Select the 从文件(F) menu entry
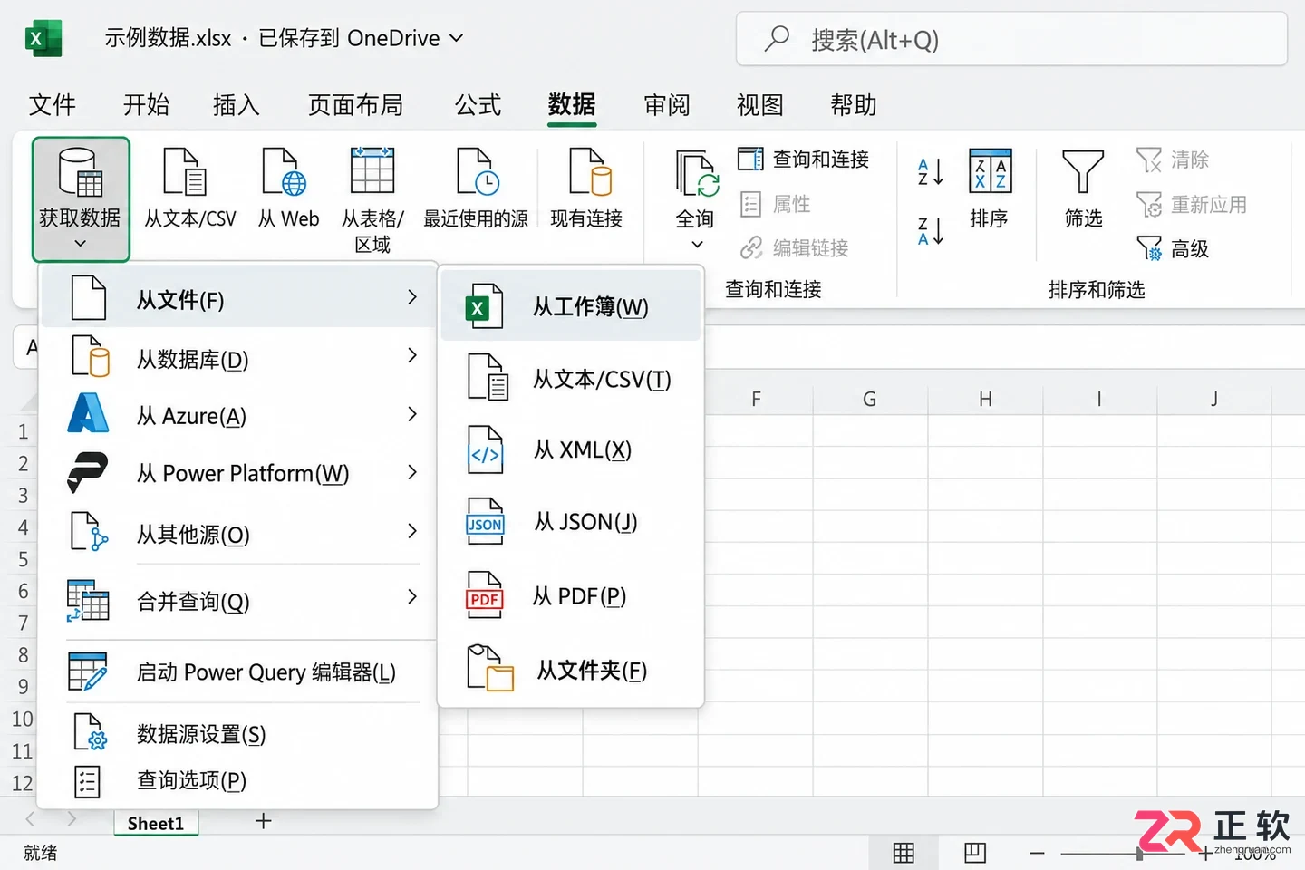 239,298
